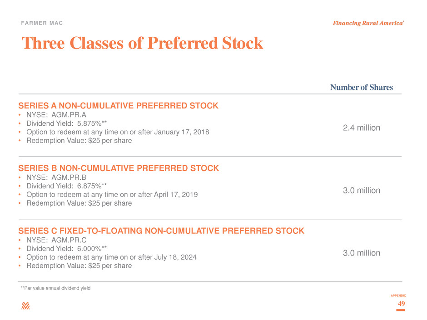
Task: Click the par value annual dividend footnote
Action: pyautogui.click(x=55, y=288)
